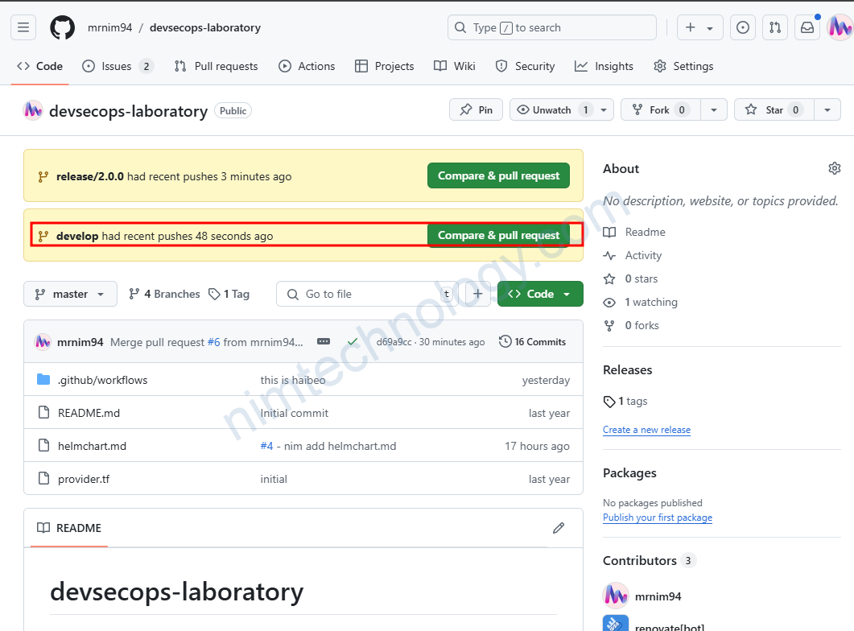Screen dimensions: 854x631
Task: Expand the green Code dropdown
Action: (x=539, y=294)
